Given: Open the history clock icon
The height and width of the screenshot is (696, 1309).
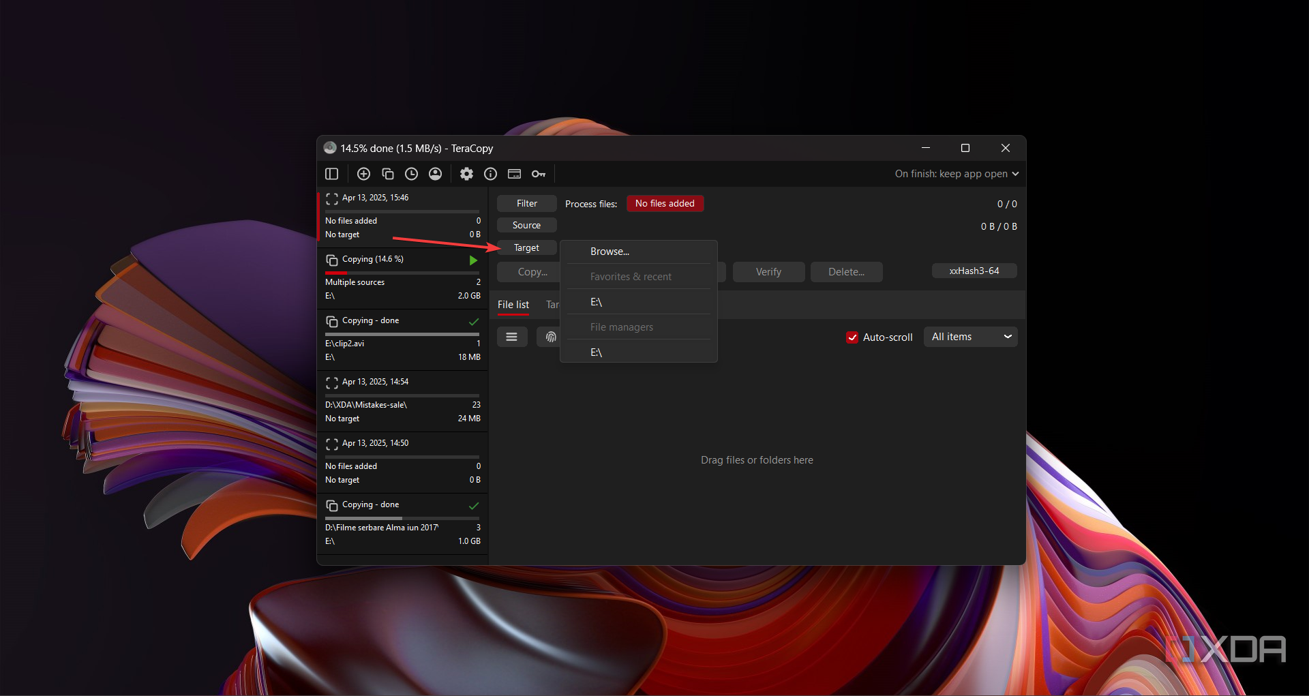Looking at the screenshot, I should pyautogui.click(x=411, y=174).
